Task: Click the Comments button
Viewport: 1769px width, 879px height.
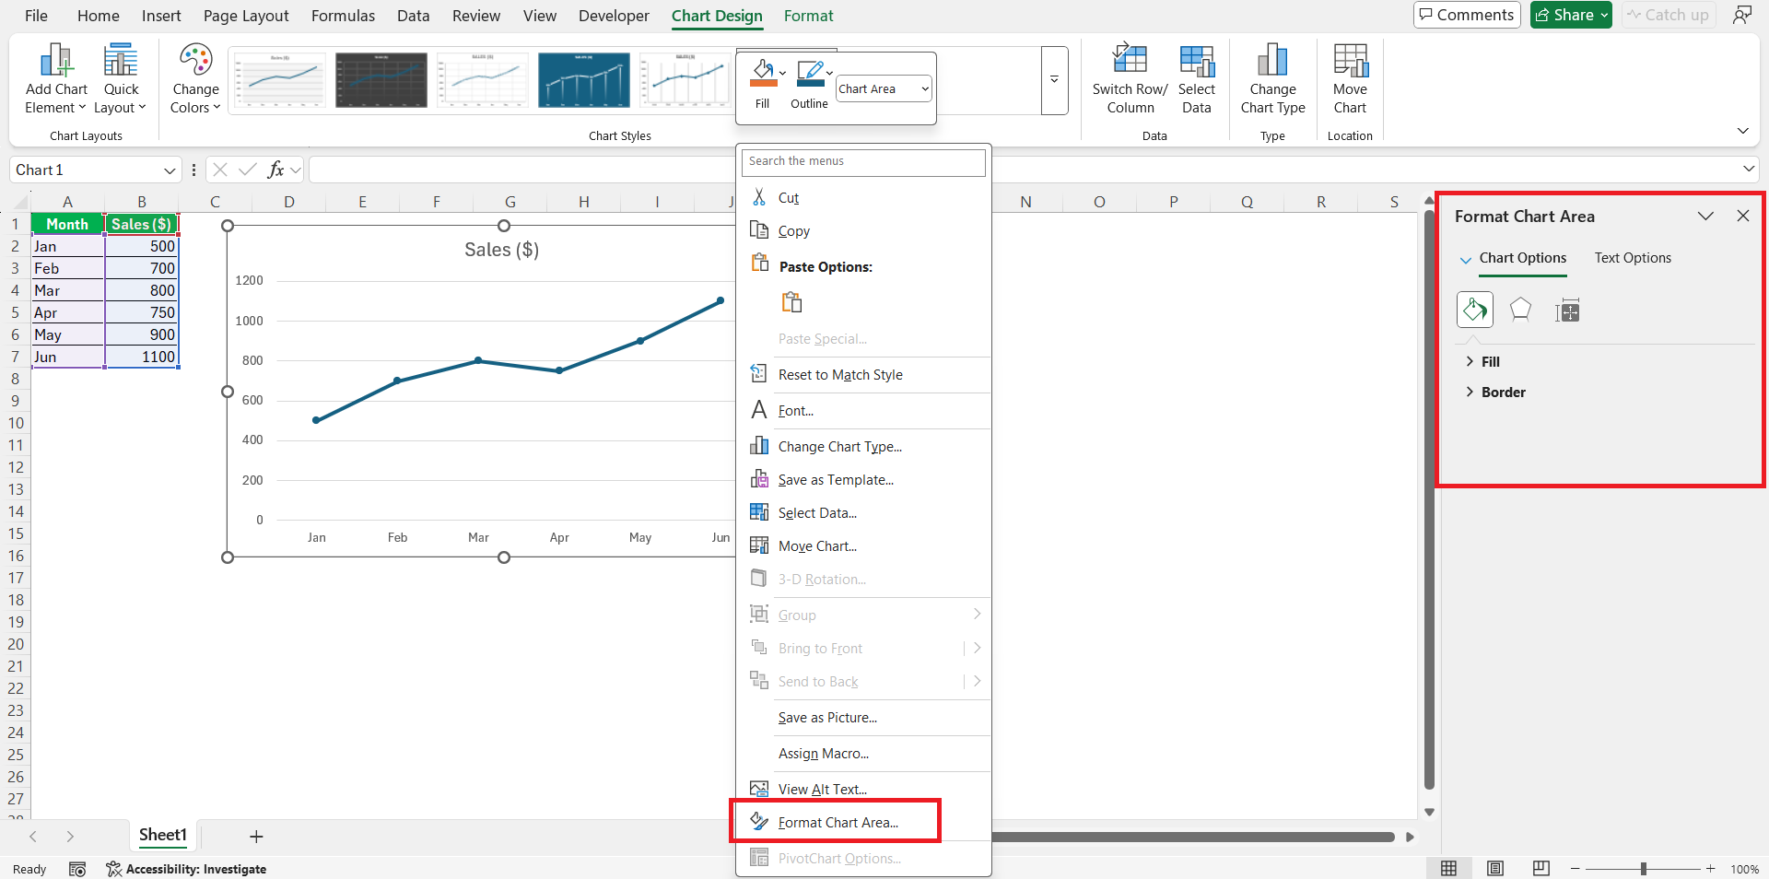Action: coord(1467,15)
